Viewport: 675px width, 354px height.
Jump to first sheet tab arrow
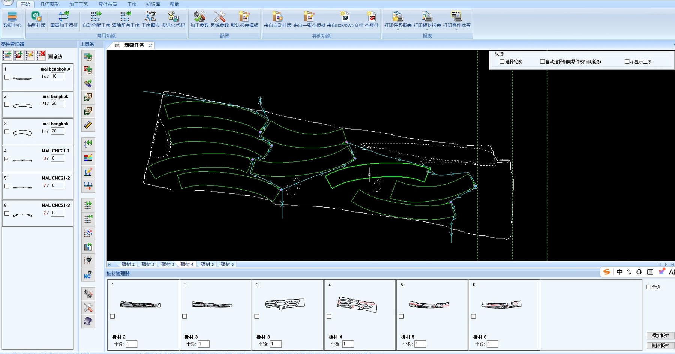(x=109, y=264)
